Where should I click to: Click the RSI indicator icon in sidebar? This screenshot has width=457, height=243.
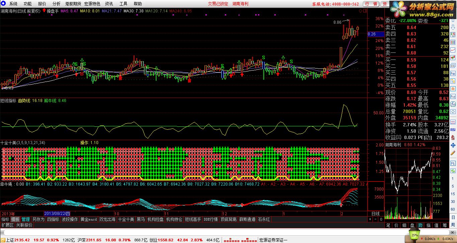(453, 129)
